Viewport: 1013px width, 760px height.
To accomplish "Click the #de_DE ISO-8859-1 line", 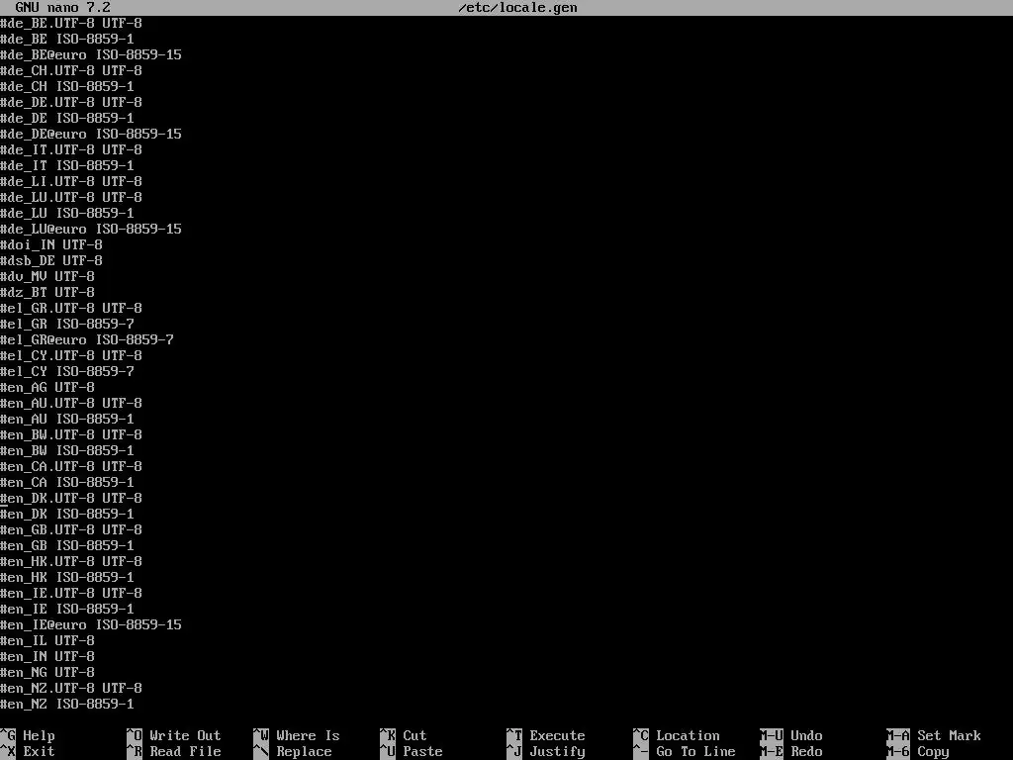I will click(67, 119).
